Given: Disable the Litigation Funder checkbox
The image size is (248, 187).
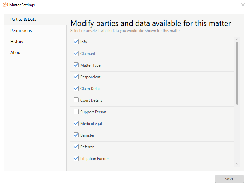Looking at the screenshot, I should pyautogui.click(x=76, y=158).
